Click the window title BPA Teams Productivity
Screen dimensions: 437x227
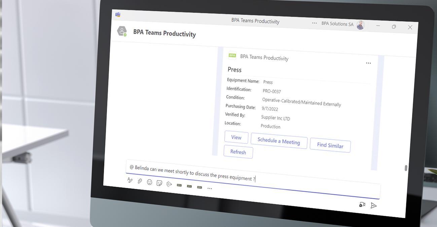255,21
